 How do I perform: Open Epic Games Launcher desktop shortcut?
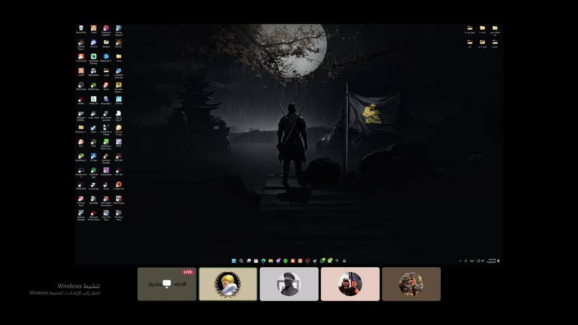pyautogui.click(x=106, y=116)
